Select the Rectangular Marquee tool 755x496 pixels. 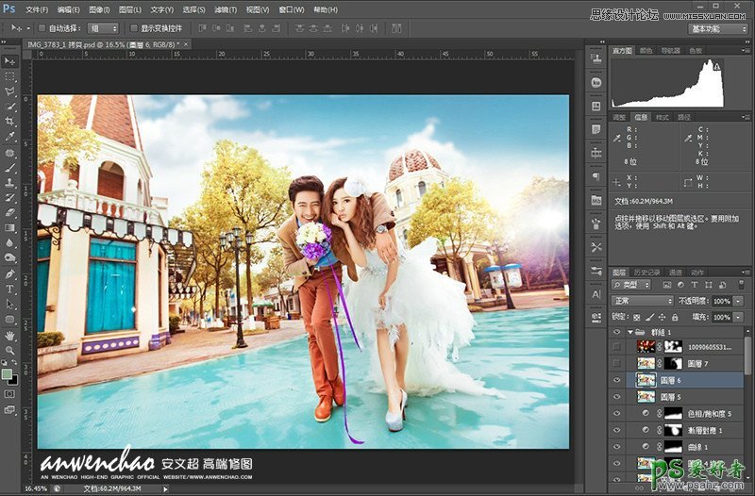coord(10,75)
